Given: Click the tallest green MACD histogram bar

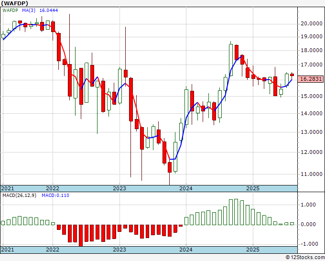Looking at the screenshot, I should click(x=236, y=212).
